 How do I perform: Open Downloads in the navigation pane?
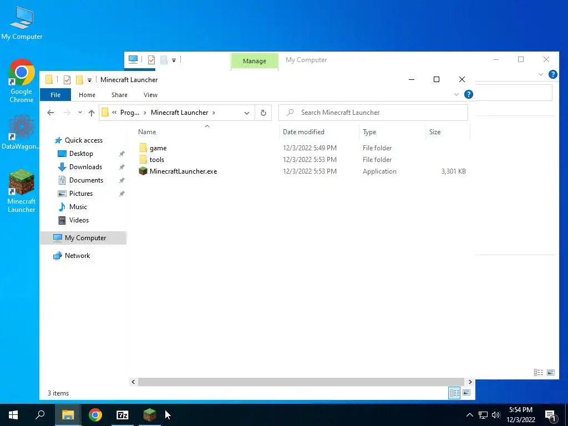click(85, 167)
